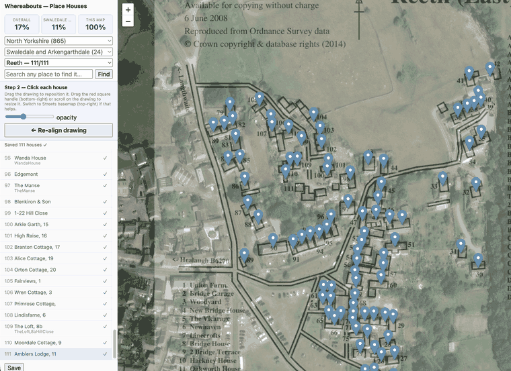Click the map pin at house 30
The height and width of the screenshot is (371, 511).
click(478, 260)
